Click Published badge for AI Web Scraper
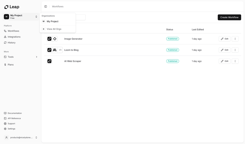Viewport: 245px width, 144px height. pyautogui.click(x=172, y=61)
